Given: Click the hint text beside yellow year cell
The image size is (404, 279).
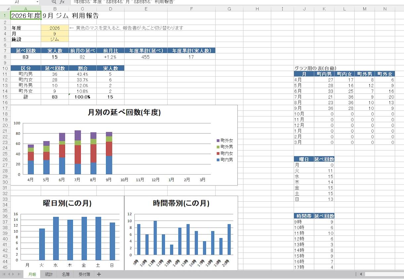Looking at the screenshot, I should tap(126, 28).
